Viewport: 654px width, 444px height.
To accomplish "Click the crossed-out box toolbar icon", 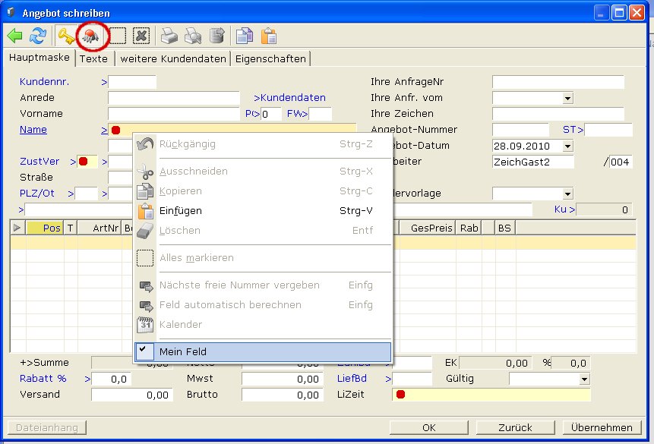I will click(x=141, y=36).
